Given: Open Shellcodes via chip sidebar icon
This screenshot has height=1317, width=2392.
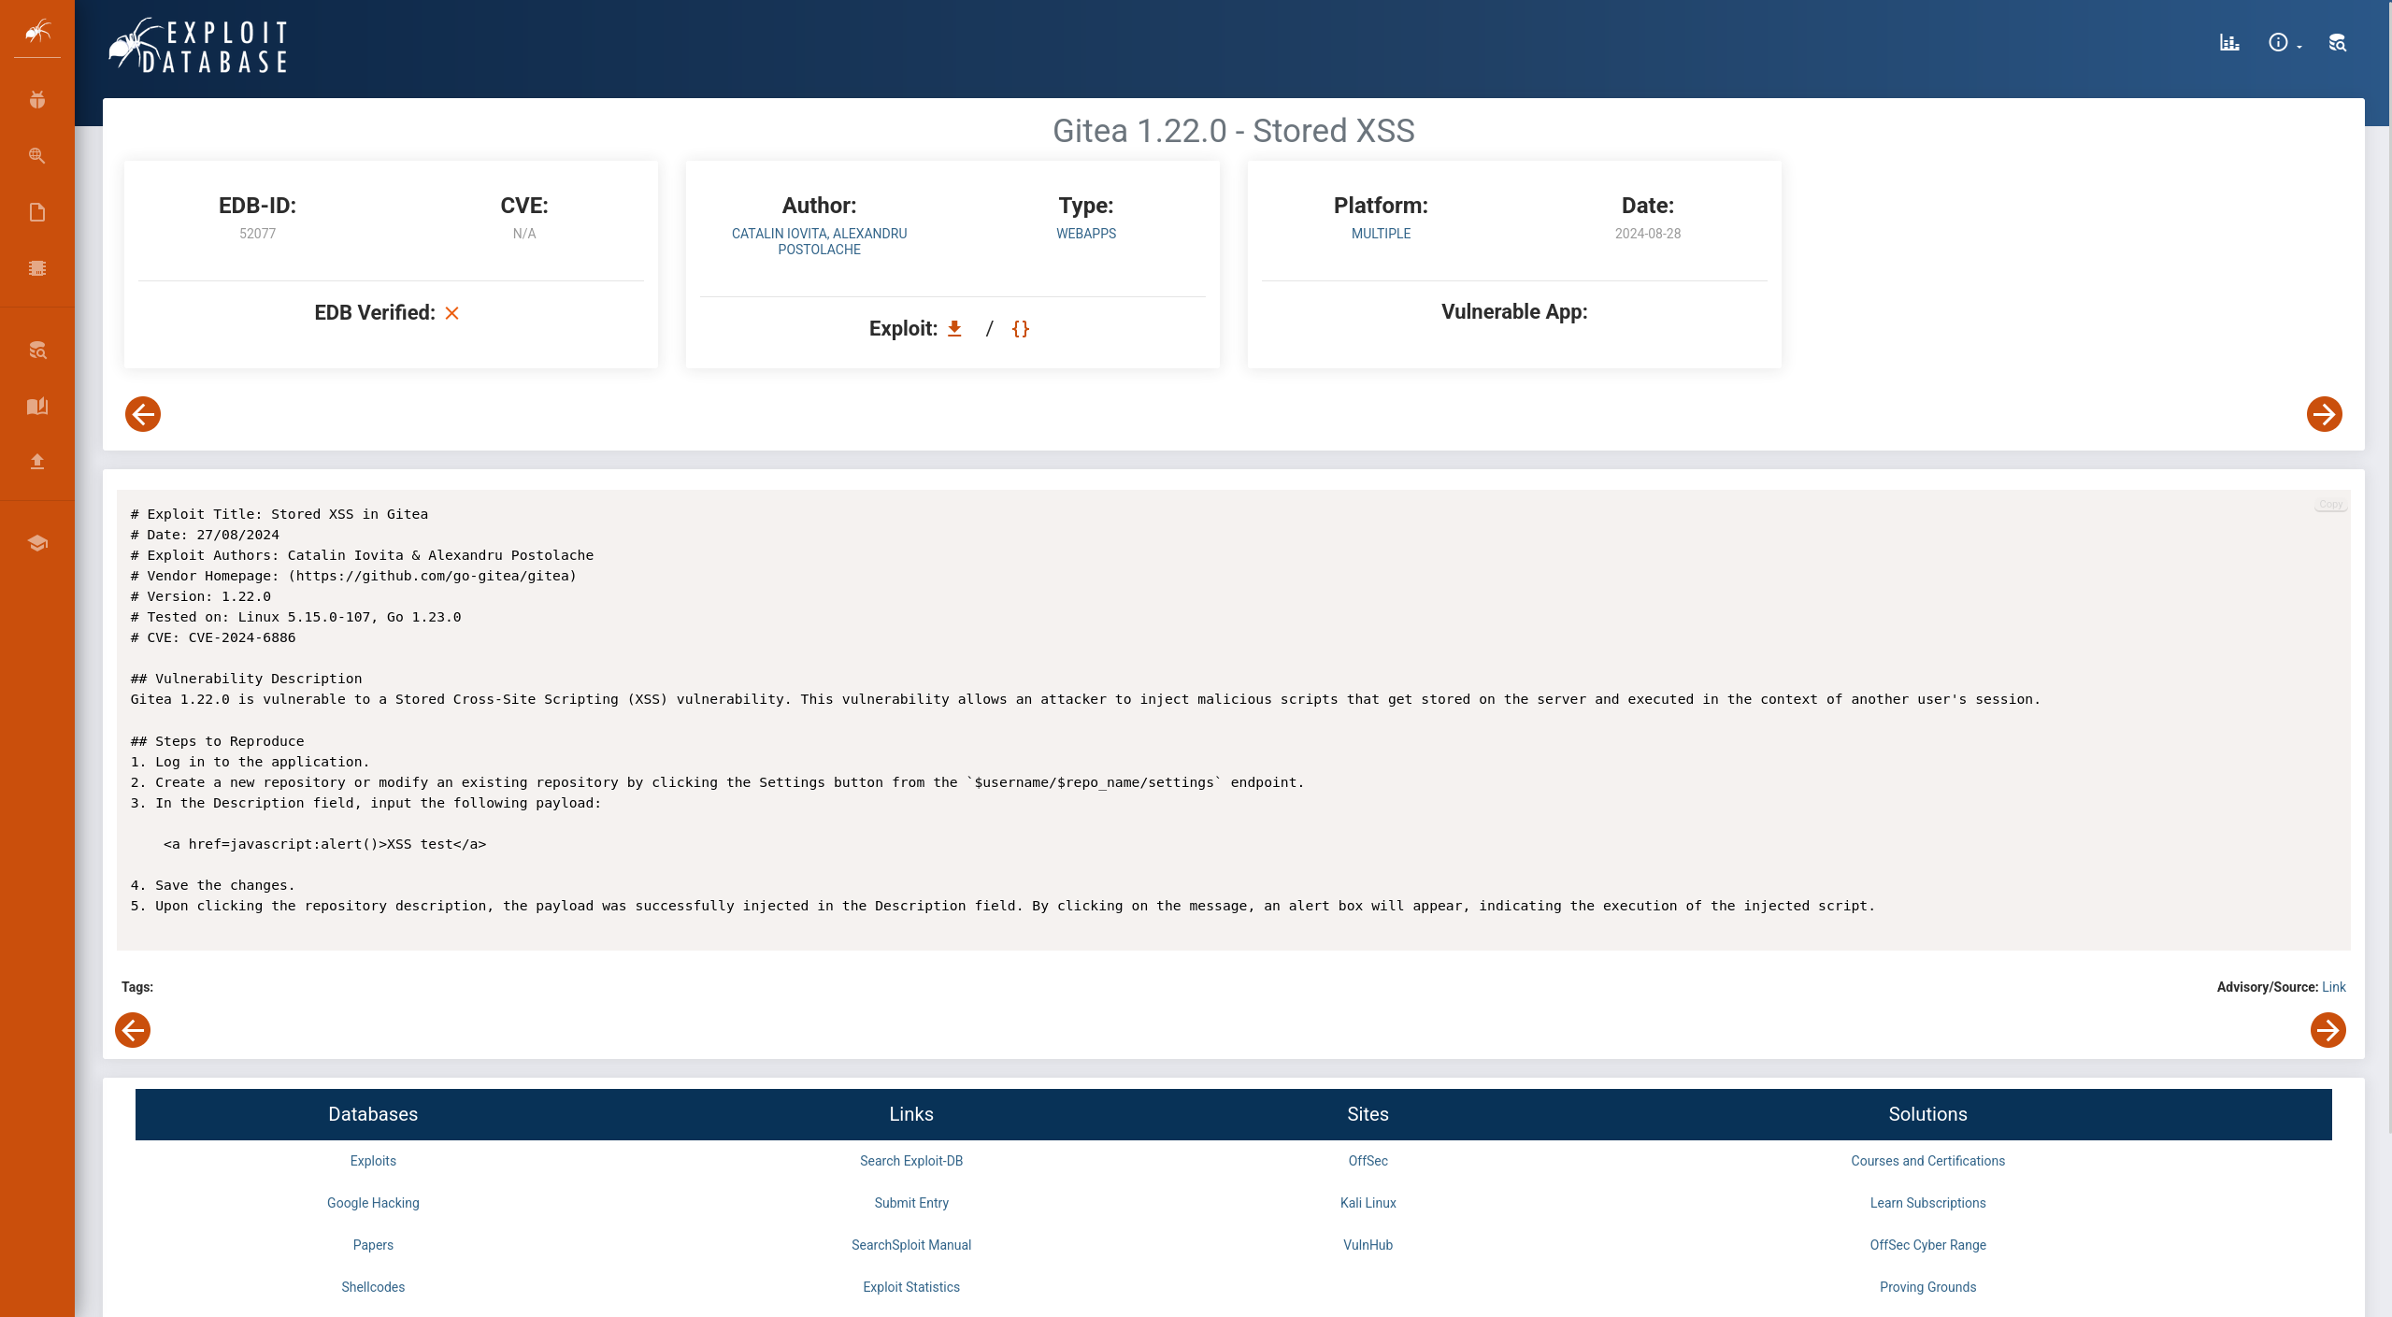Looking at the screenshot, I should [x=37, y=268].
